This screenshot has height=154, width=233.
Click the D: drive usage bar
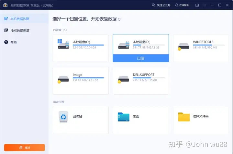[149, 45]
